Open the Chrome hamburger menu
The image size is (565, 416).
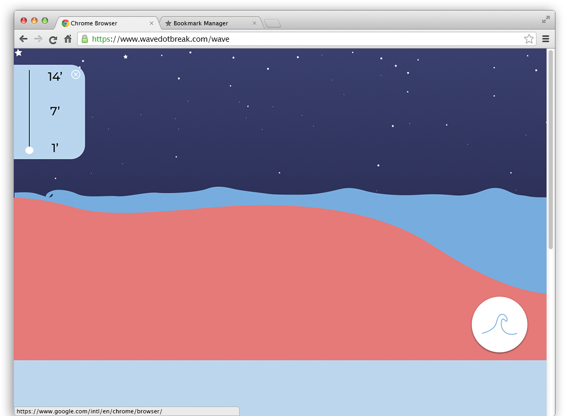click(545, 39)
